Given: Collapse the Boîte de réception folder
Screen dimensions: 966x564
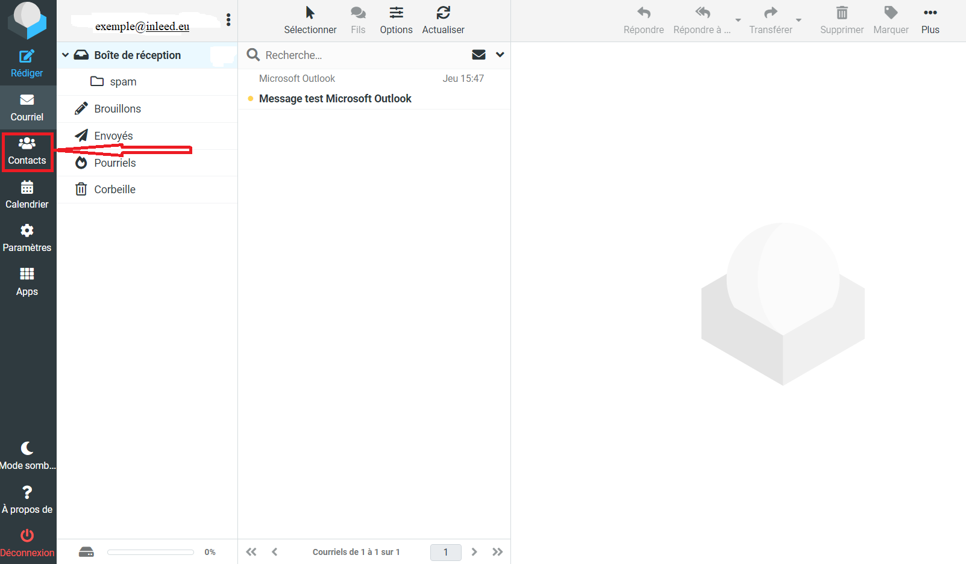Looking at the screenshot, I should point(65,55).
